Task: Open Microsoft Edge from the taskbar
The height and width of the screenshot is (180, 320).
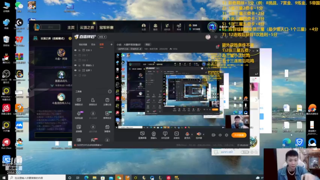Action: point(86,178)
